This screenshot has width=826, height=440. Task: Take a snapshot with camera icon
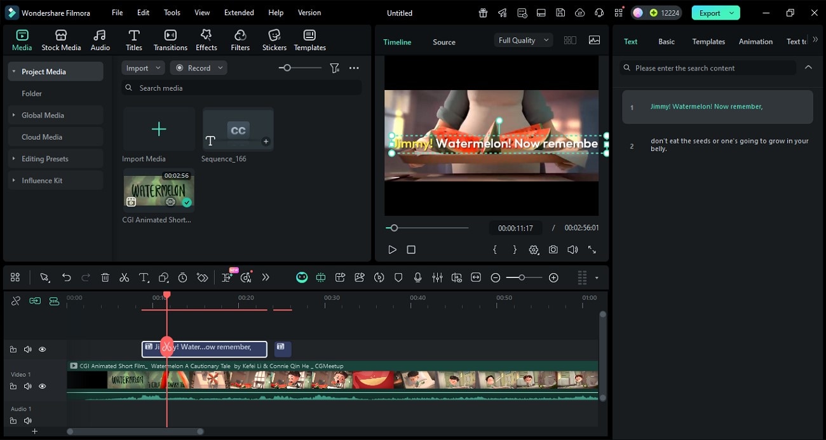(553, 250)
